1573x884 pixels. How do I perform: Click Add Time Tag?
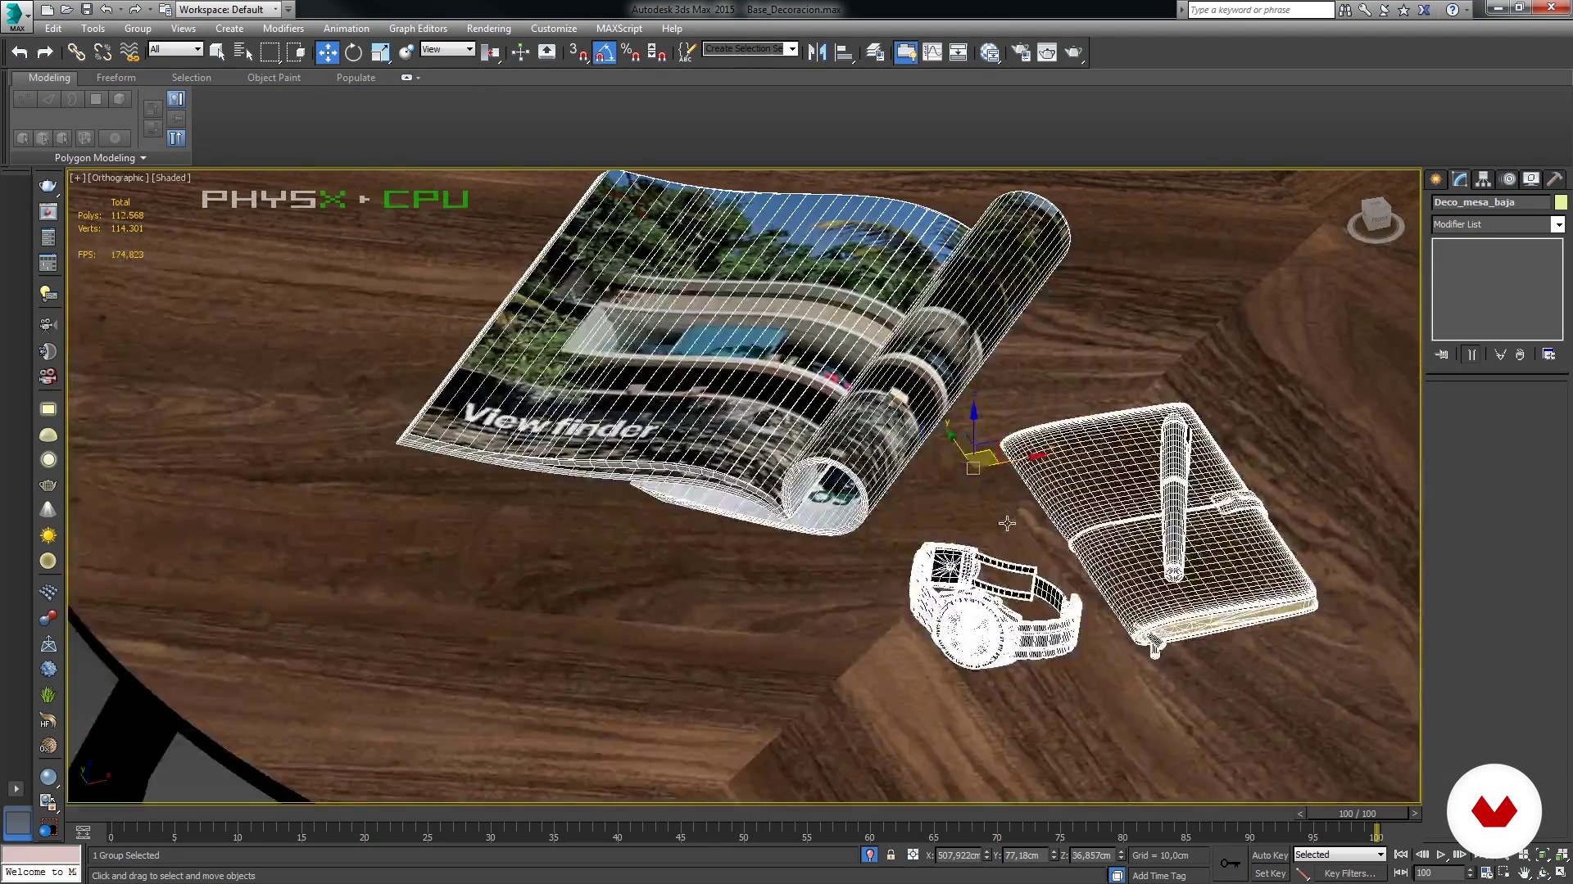coord(1158,876)
